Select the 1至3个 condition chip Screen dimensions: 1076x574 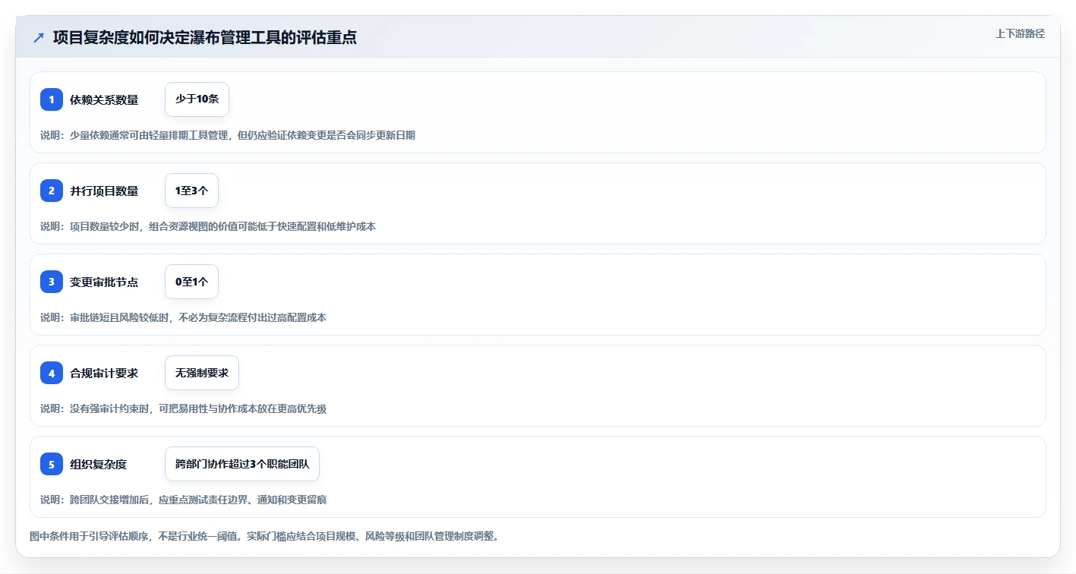[191, 191]
